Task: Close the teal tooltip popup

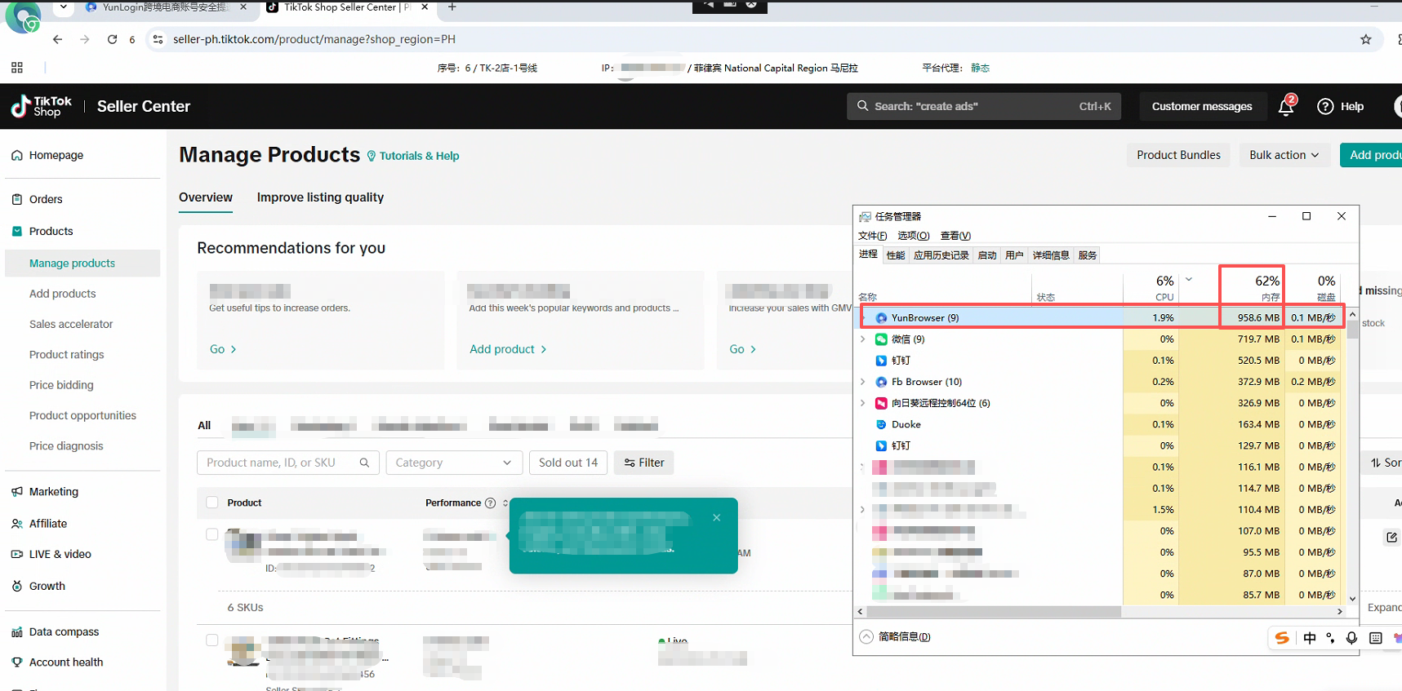Action: (x=716, y=517)
